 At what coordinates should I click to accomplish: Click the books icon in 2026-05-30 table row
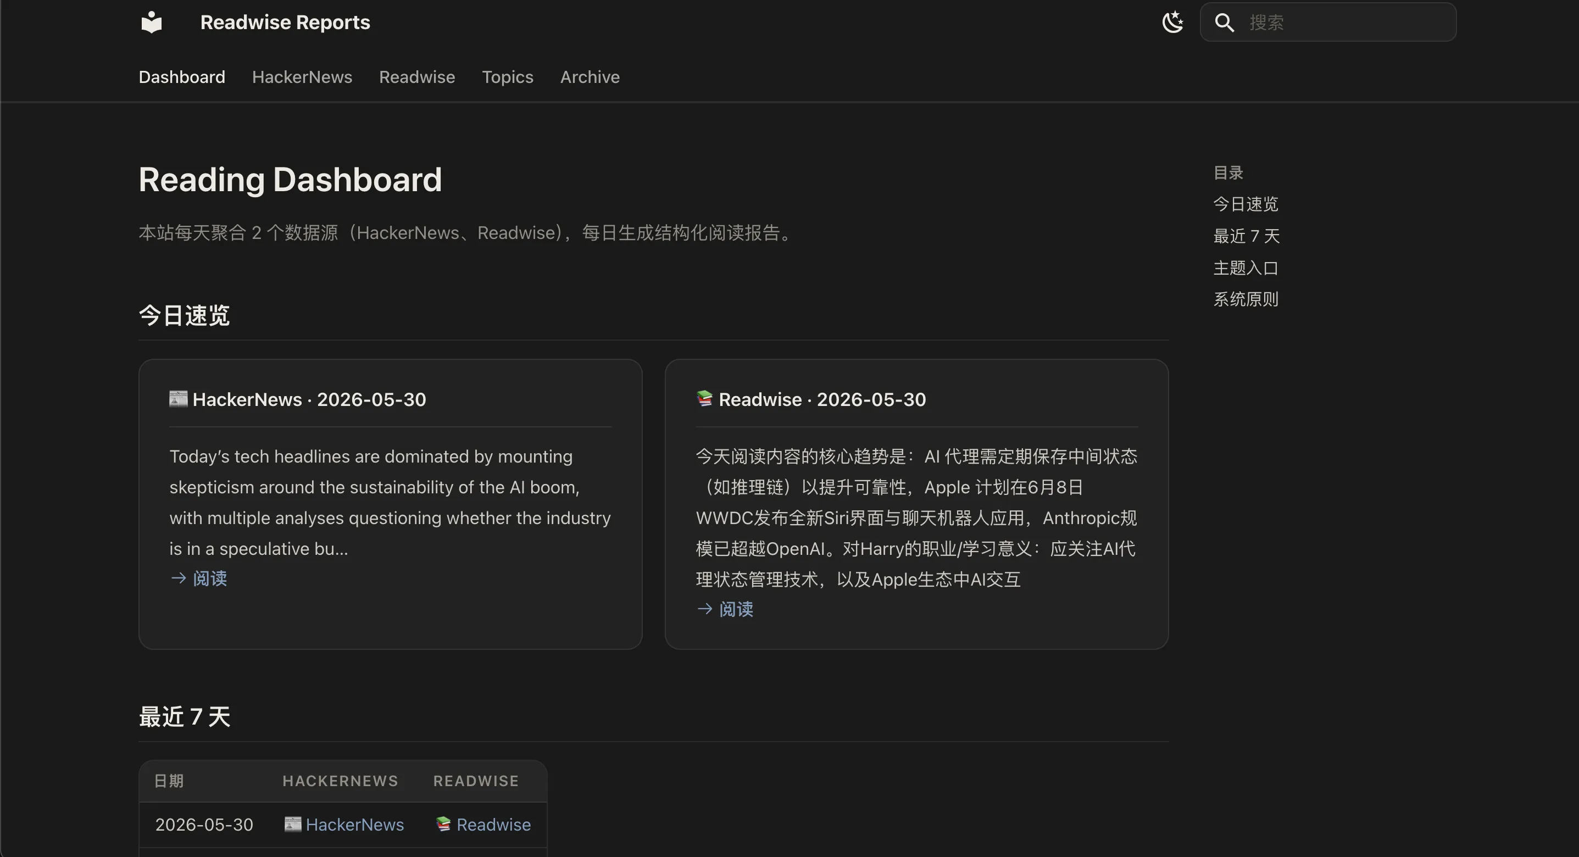[444, 824]
